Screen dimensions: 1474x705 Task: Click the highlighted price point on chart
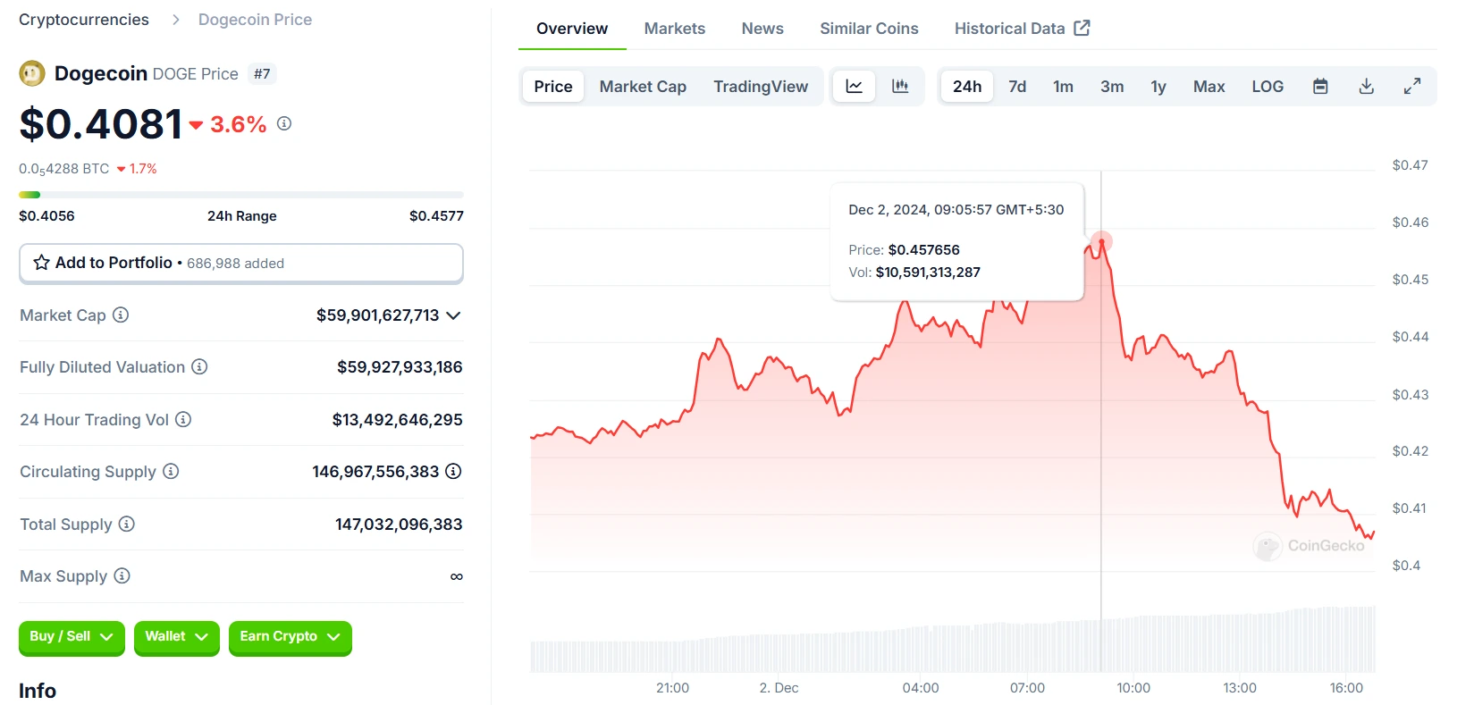coord(1101,241)
